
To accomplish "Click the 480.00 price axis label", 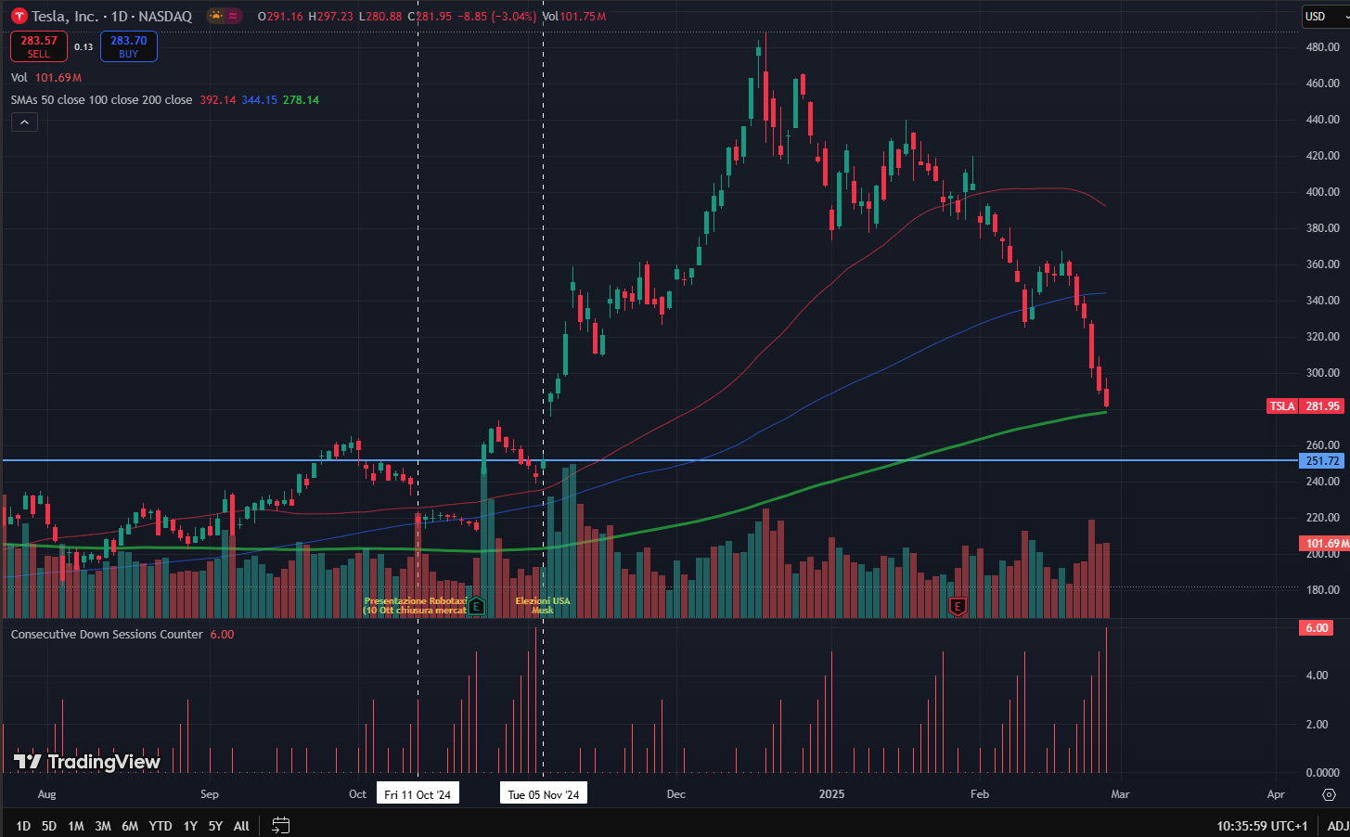I will point(1322,47).
